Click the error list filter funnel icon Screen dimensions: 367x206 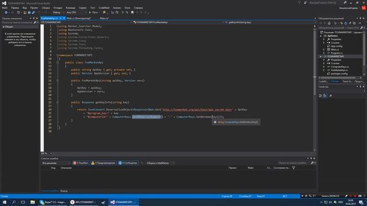click(x=294, y=168)
